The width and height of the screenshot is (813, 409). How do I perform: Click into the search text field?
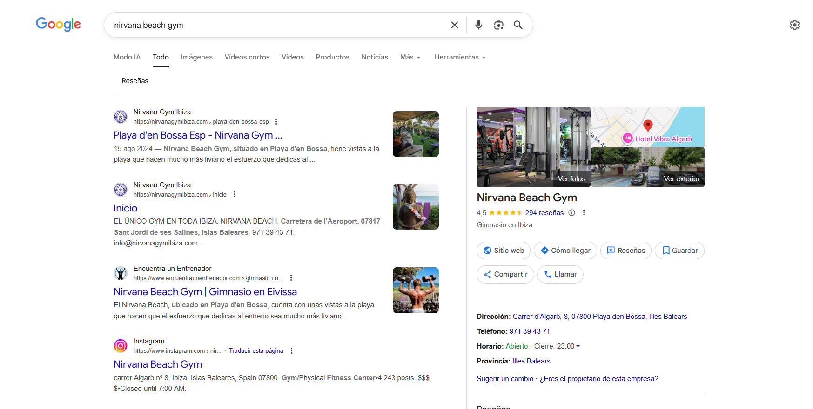click(279, 25)
